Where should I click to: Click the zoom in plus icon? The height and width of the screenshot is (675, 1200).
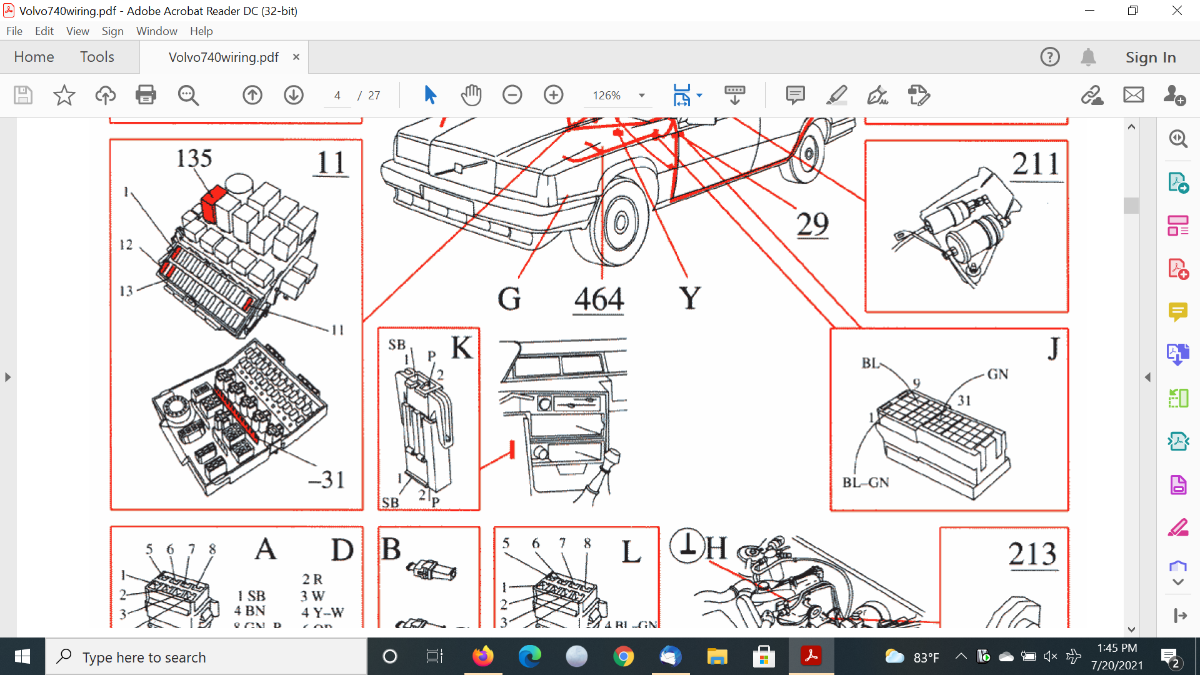(x=554, y=95)
